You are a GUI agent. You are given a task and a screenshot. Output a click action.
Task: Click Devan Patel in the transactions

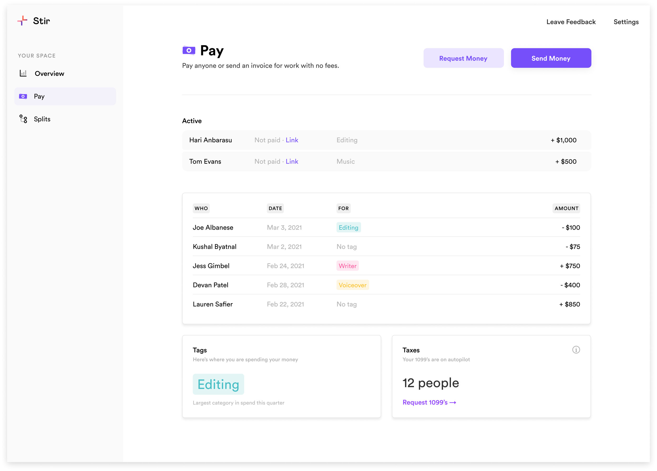point(211,285)
